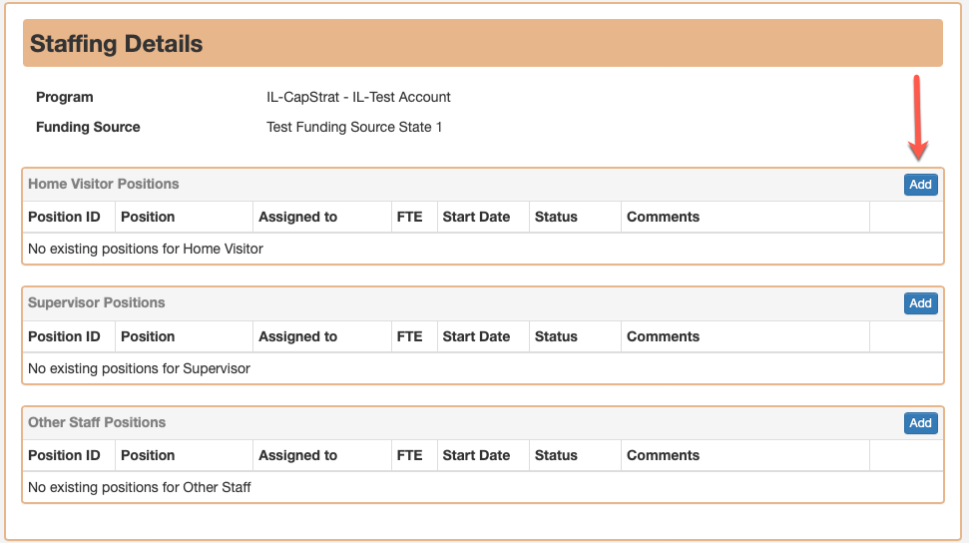
Task: Click 'No existing positions for Other Staff' row
Action: 483,487
